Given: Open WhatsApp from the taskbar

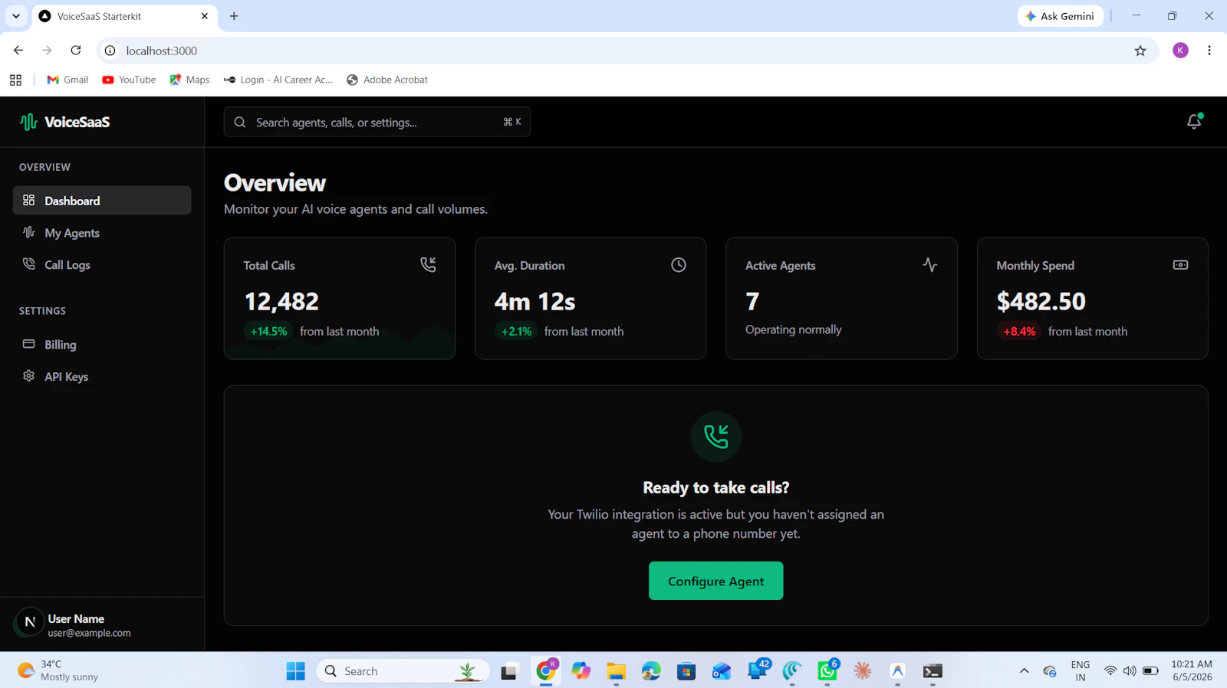Looking at the screenshot, I should click(x=827, y=671).
